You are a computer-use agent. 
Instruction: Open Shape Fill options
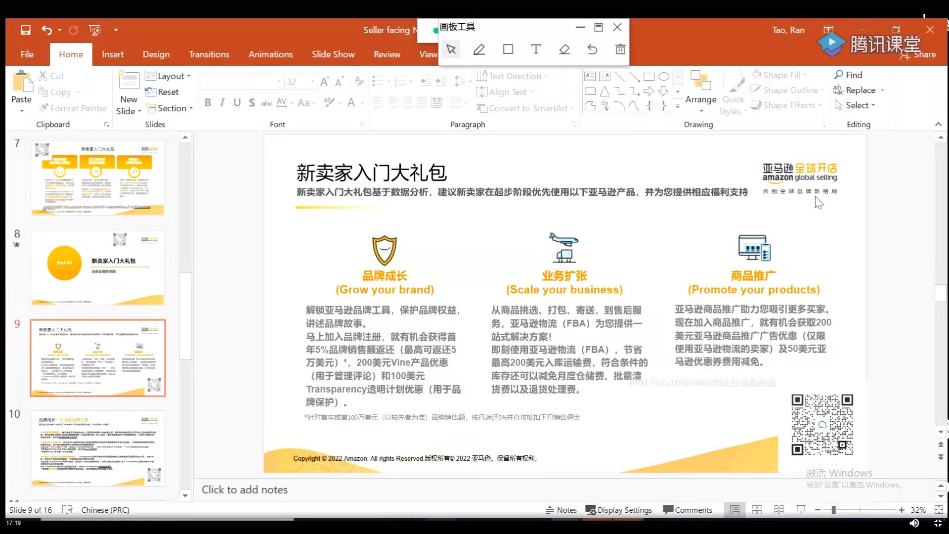781,75
